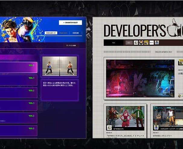183x149 pixels.
Task: Filter by the orange round avatar icon
Action: pos(141,43)
